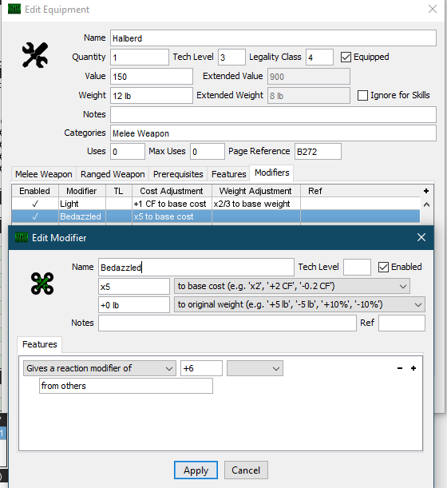Click the Cost Adjustment column header
Image resolution: width=447 pixels, height=488 pixels.
coord(172,191)
